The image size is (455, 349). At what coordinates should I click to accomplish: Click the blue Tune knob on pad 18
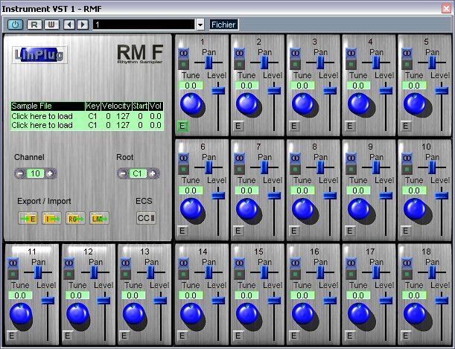coord(415,313)
